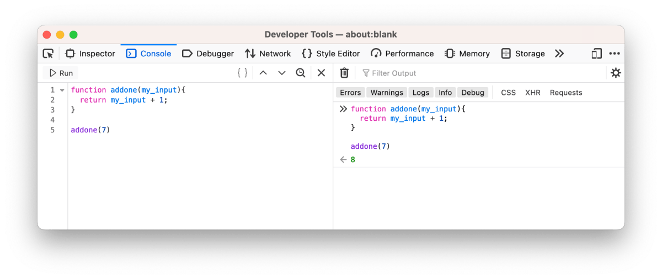Viewport: 662px width, 279px height.
Task: Collapse the function fold arrow on line 1
Action: click(62, 90)
